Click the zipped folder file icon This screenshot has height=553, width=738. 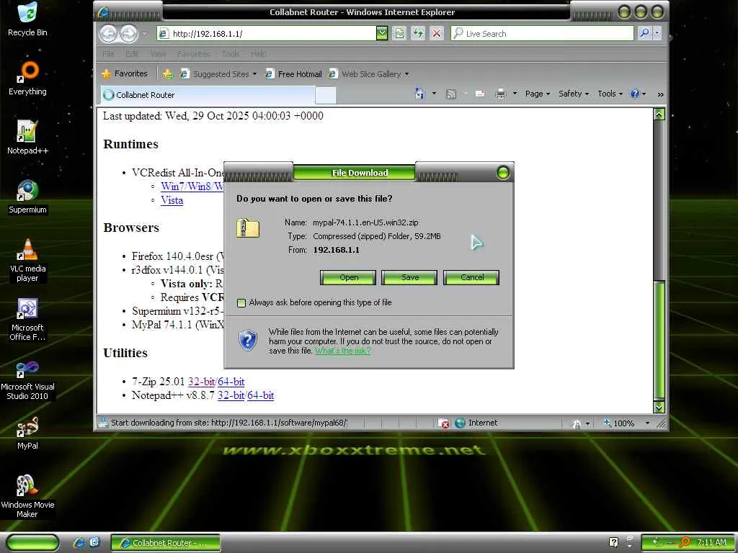248,228
